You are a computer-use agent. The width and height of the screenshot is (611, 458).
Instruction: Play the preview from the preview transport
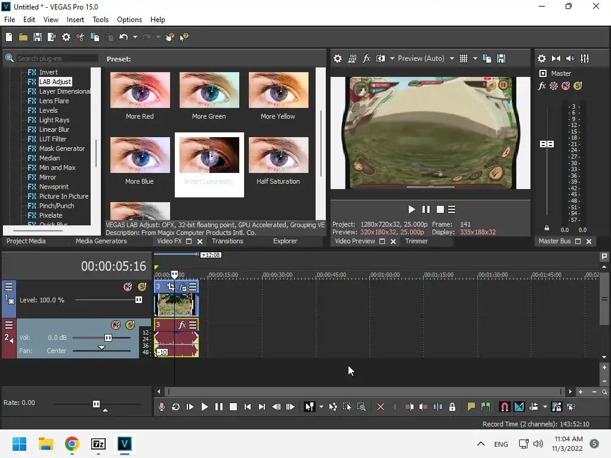tap(412, 209)
